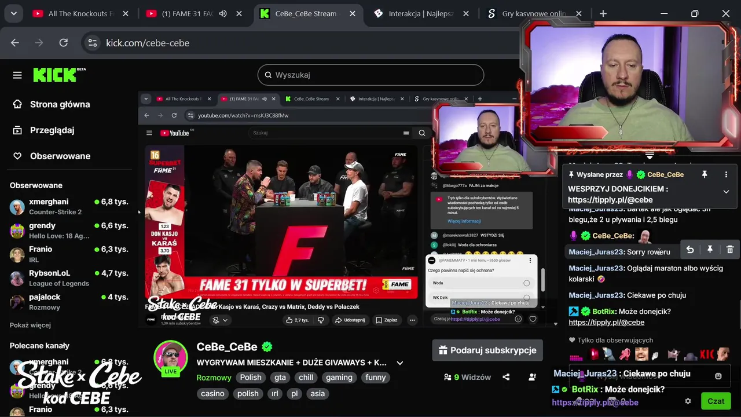
Task: Open the Kick sidebar hamburger menu
Action: click(x=17, y=75)
